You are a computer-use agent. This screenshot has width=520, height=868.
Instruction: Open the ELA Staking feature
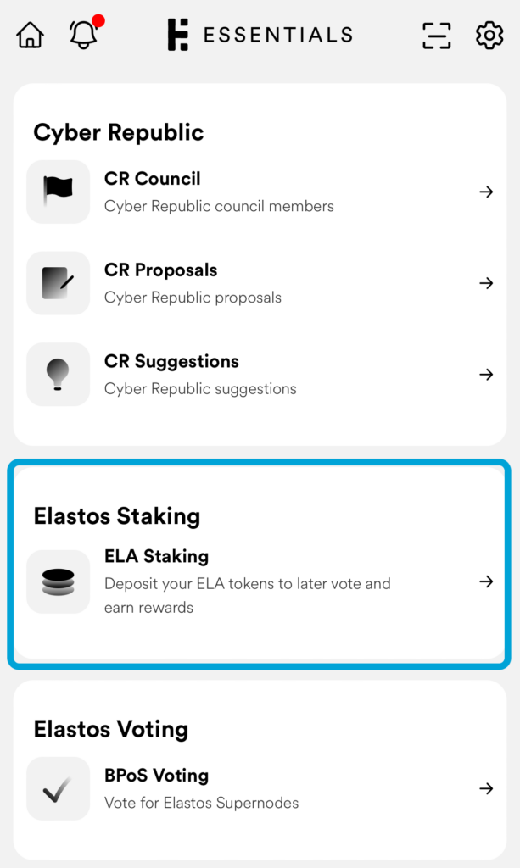[x=254, y=581]
